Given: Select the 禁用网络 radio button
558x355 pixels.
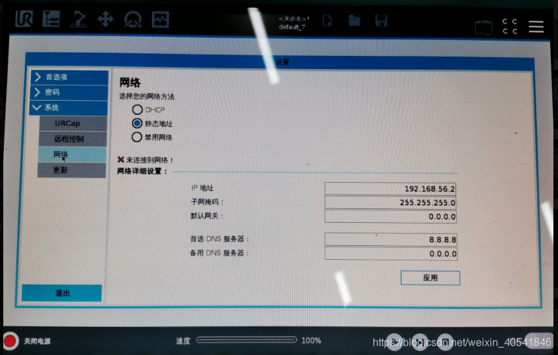Looking at the screenshot, I should click(x=137, y=137).
